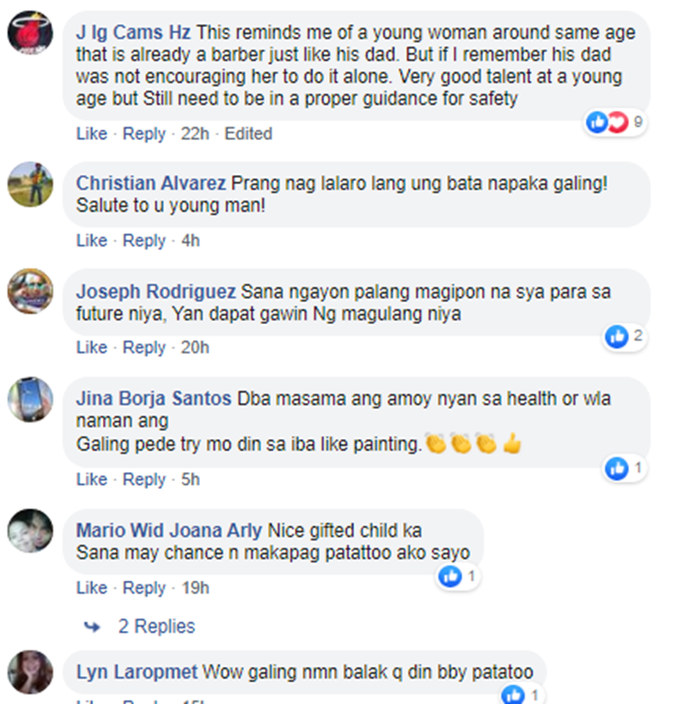Open Jina Borja Santos profile avatar
Screen dimensions: 695x704
tap(30, 399)
